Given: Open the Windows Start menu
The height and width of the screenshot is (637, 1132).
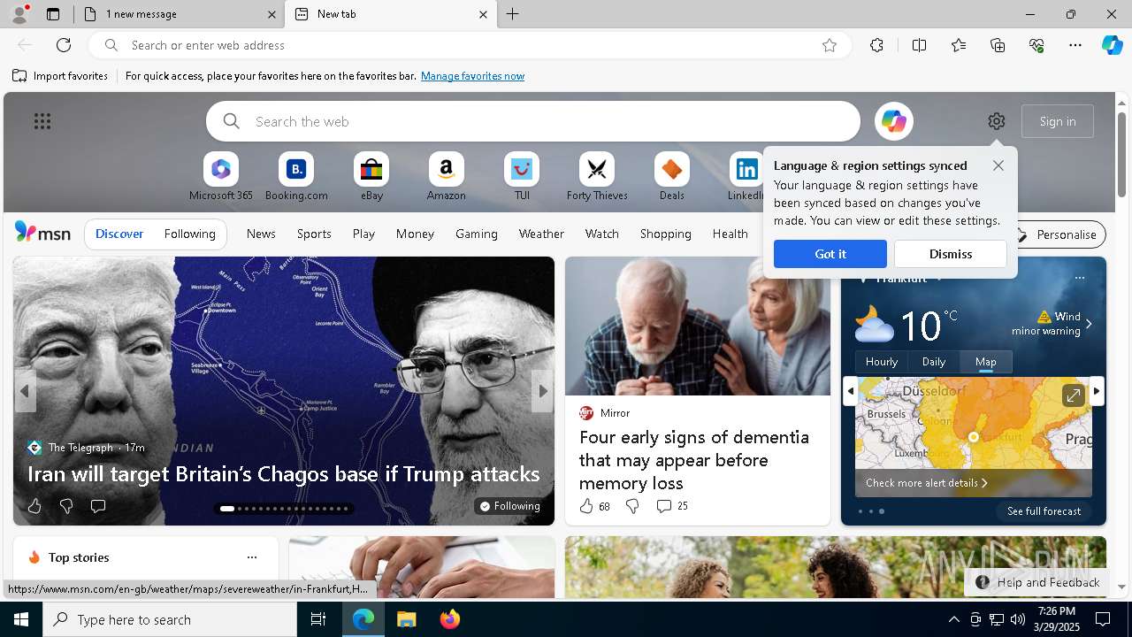Looking at the screenshot, I should pyautogui.click(x=21, y=619).
